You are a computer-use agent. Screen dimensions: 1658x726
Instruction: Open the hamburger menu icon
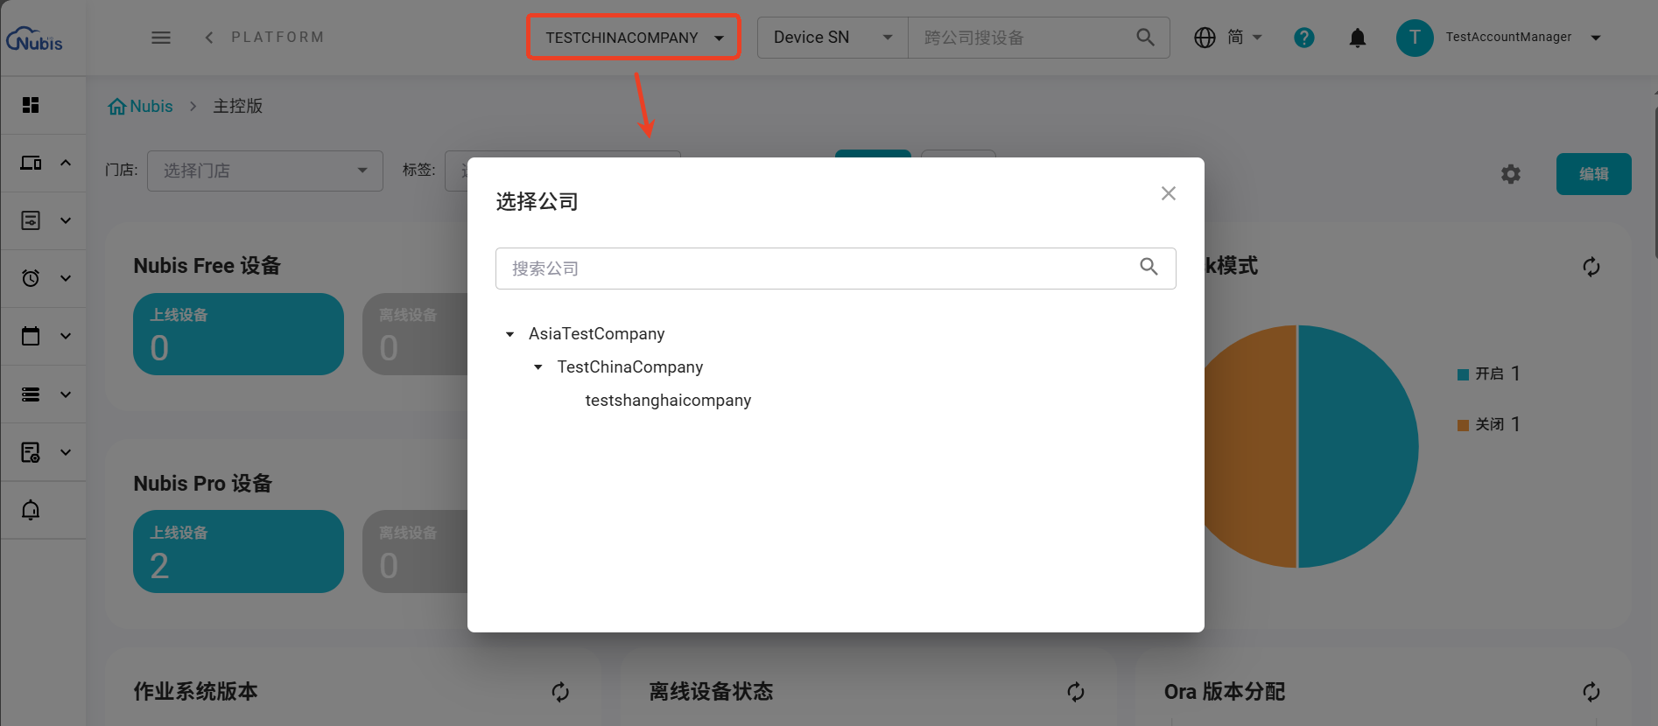click(x=161, y=38)
